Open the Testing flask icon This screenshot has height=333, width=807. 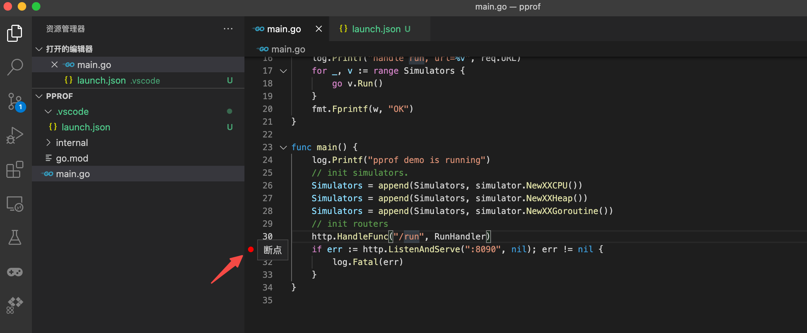click(x=14, y=237)
